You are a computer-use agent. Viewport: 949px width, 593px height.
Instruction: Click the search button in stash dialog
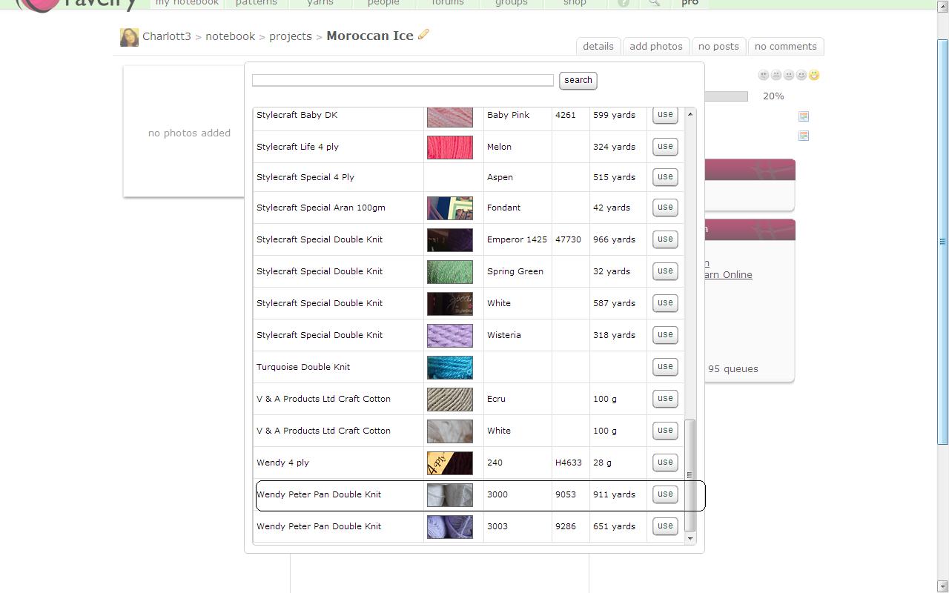tap(578, 80)
